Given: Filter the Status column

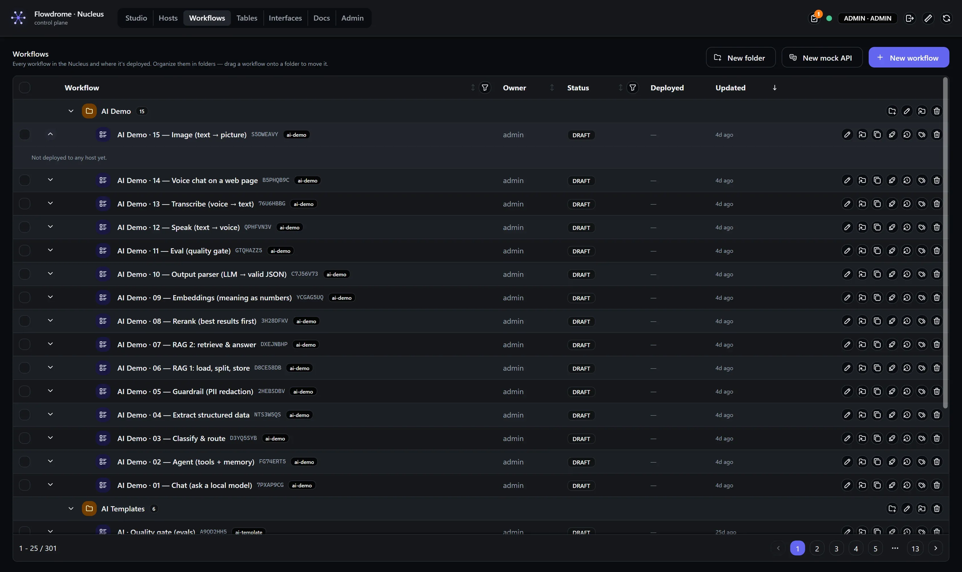Looking at the screenshot, I should pyautogui.click(x=632, y=88).
